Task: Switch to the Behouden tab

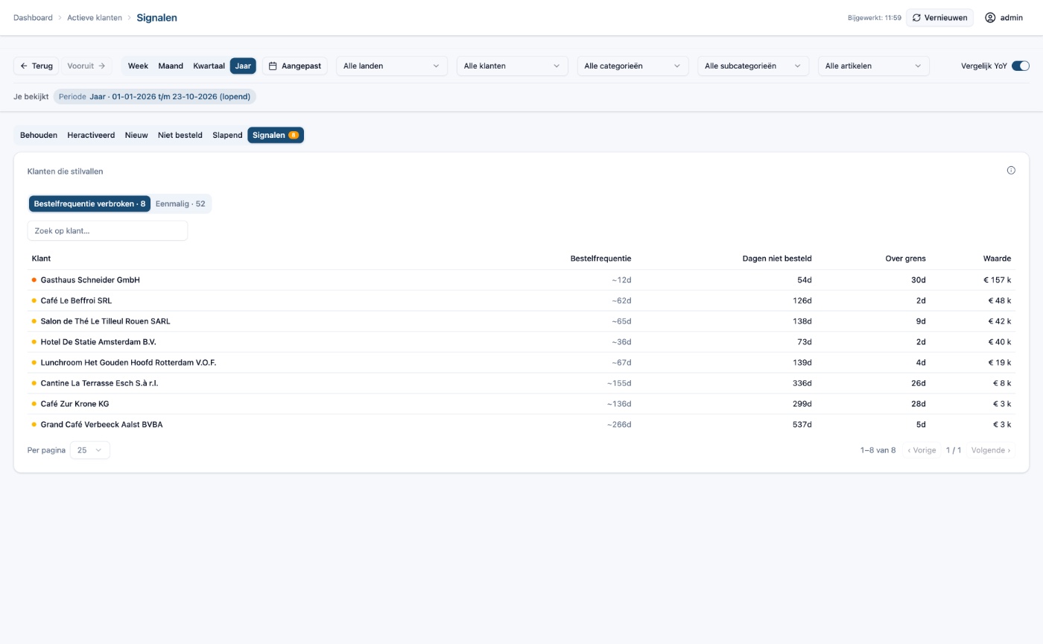Action: pyautogui.click(x=39, y=135)
